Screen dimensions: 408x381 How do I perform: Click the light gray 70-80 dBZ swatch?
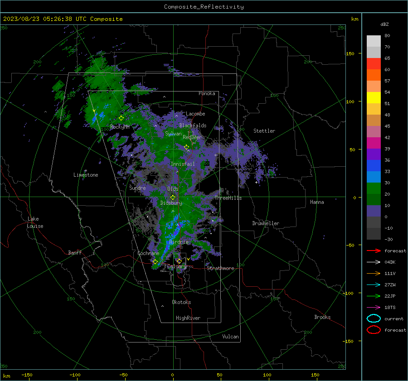(374, 41)
